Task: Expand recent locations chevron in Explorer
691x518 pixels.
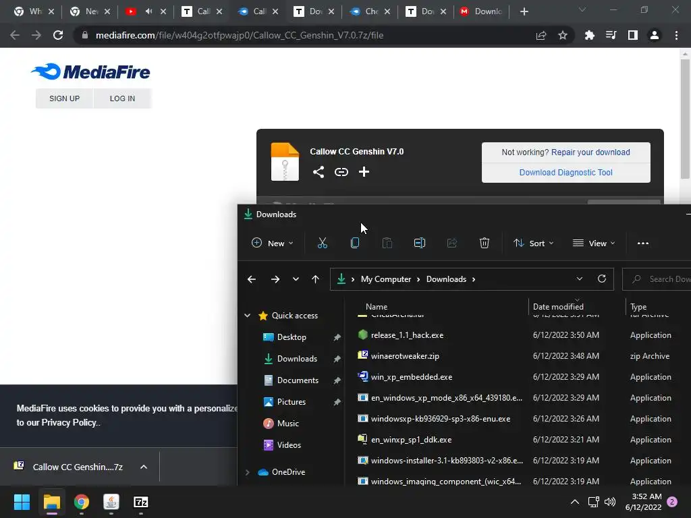Action: 296,279
